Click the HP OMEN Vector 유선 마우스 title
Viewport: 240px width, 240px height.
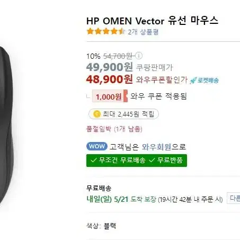pyautogui.click(x=152, y=21)
